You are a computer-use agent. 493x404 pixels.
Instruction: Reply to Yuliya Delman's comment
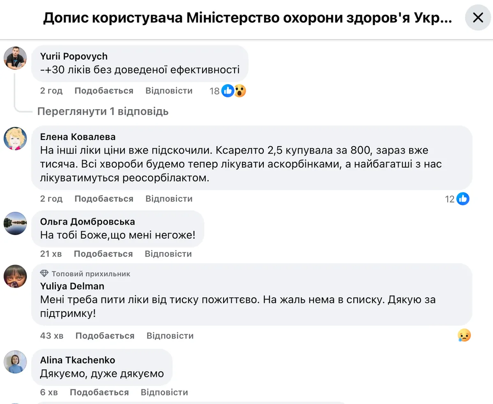click(170, 335)
